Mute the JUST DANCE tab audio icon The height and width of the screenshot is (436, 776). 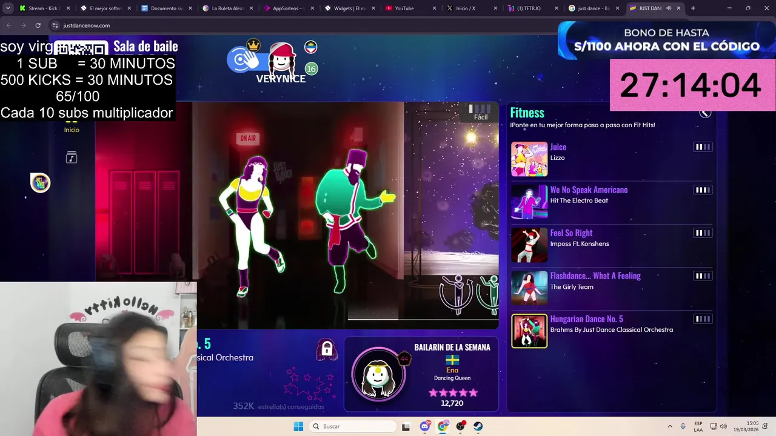click(x=669, y=8)
